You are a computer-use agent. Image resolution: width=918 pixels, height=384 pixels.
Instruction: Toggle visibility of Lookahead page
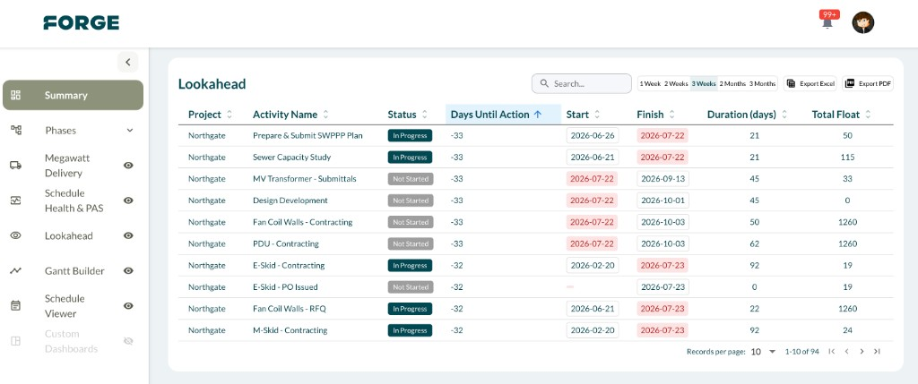pos(128,235)
